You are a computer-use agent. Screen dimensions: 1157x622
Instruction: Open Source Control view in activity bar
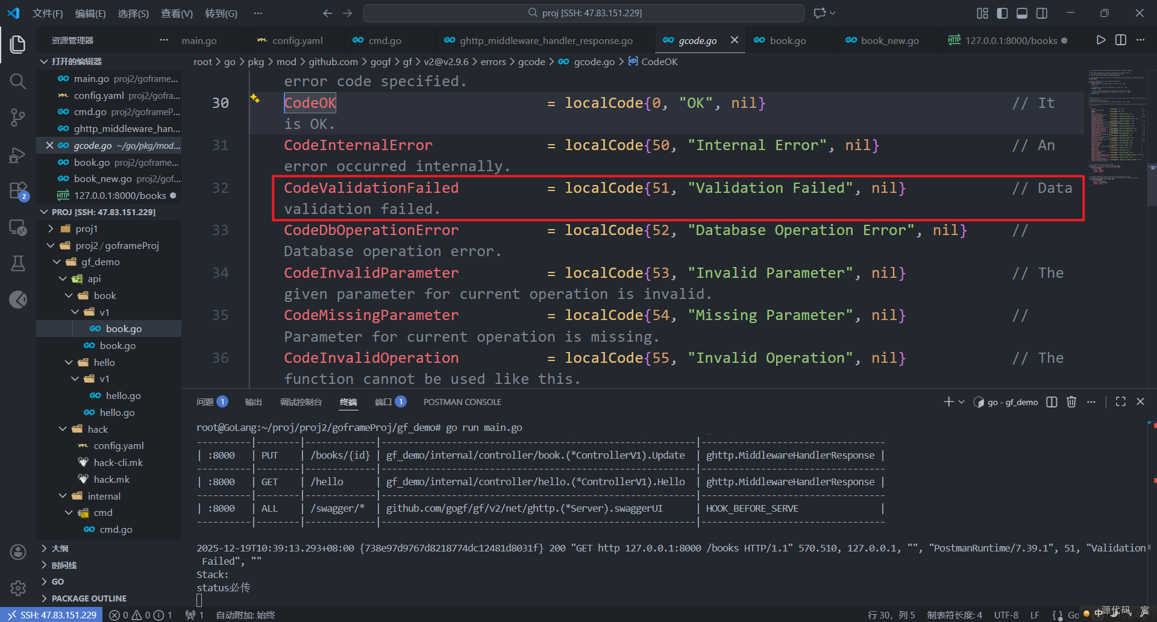coord(18,118)
